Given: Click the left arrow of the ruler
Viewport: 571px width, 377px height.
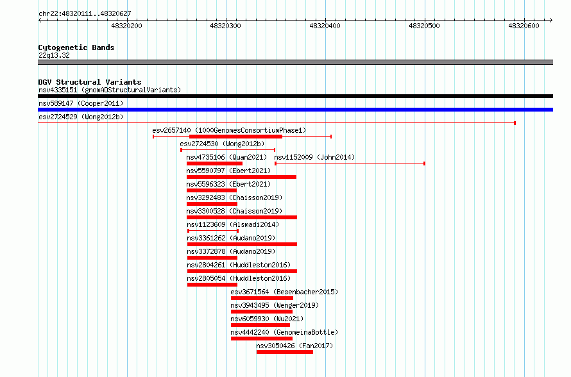Looking at the screenshot, I should pyautogui.click(x=40, y=21).
